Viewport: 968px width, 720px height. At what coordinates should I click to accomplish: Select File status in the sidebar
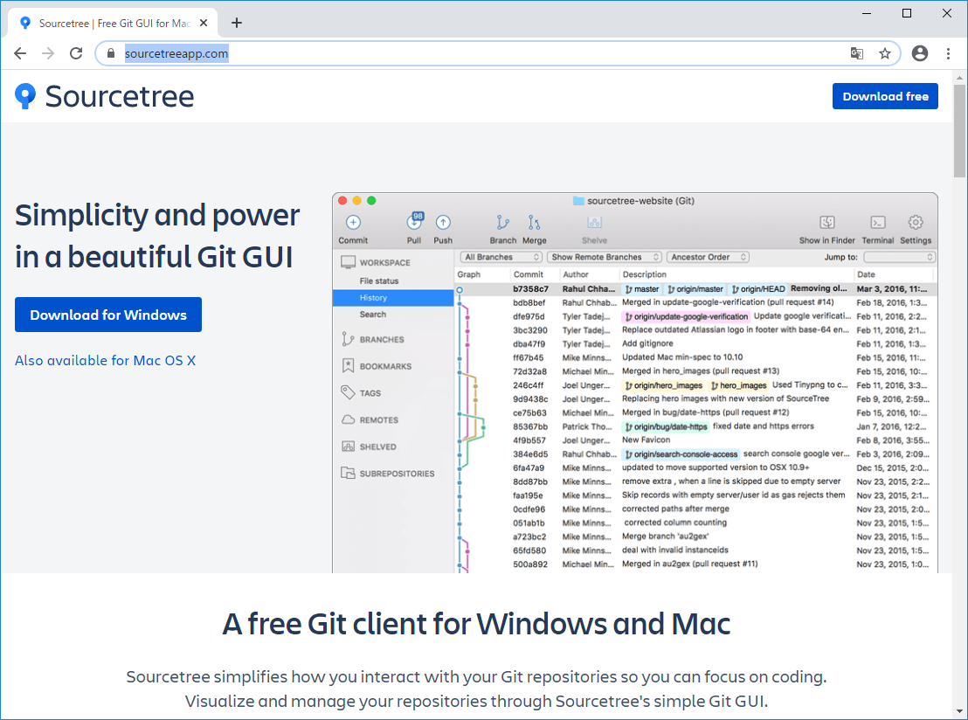pyautogui.click(x=379, y=281)
